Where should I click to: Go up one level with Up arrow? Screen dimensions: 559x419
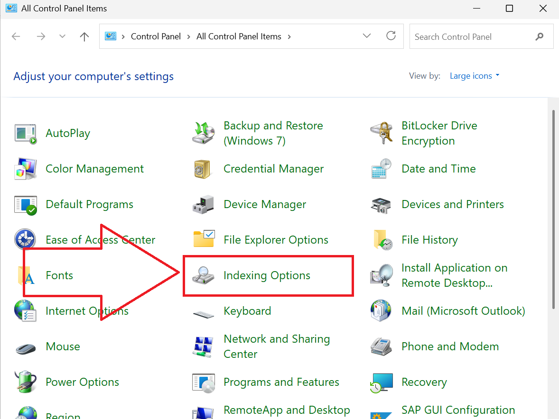(x=84, y=36)
